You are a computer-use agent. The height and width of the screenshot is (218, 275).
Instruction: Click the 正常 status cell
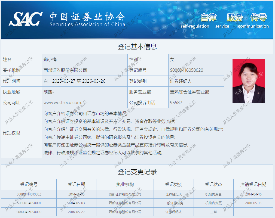click(213, 212)
